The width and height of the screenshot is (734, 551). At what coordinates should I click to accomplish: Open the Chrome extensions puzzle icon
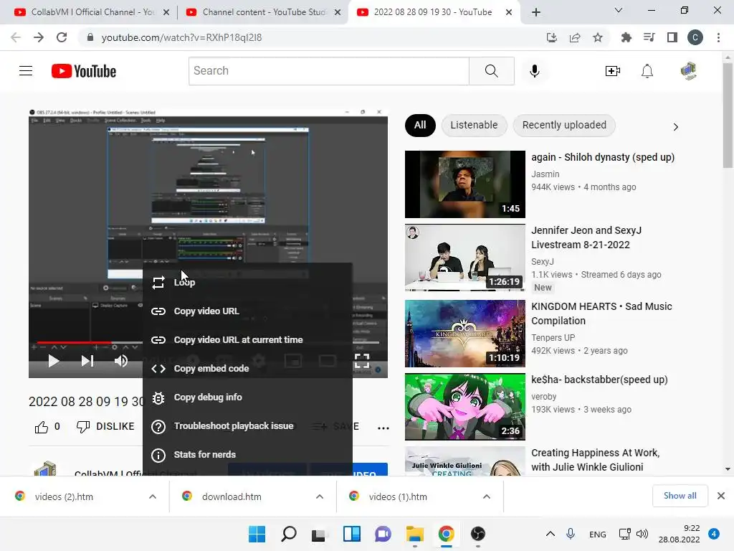(626, 37)
